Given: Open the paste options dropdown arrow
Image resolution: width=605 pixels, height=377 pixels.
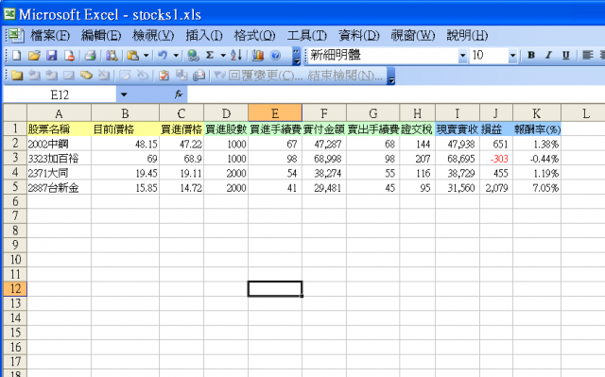Looking at the screenshot, I should [x=147, y=56].
